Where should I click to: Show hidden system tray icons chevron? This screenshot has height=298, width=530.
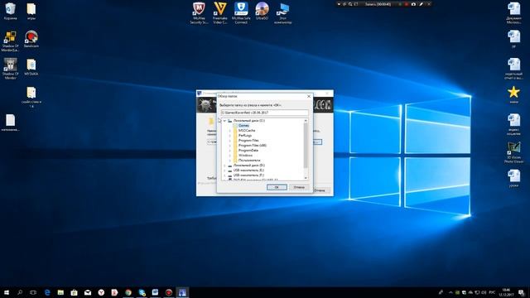pyautogui.click(x=450, y=292)
